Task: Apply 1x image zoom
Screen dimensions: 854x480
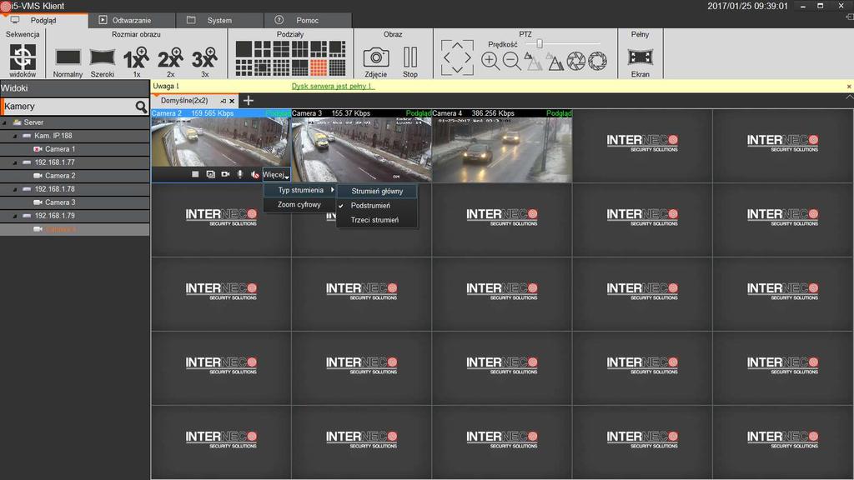Action: click(x=136, y=57)
